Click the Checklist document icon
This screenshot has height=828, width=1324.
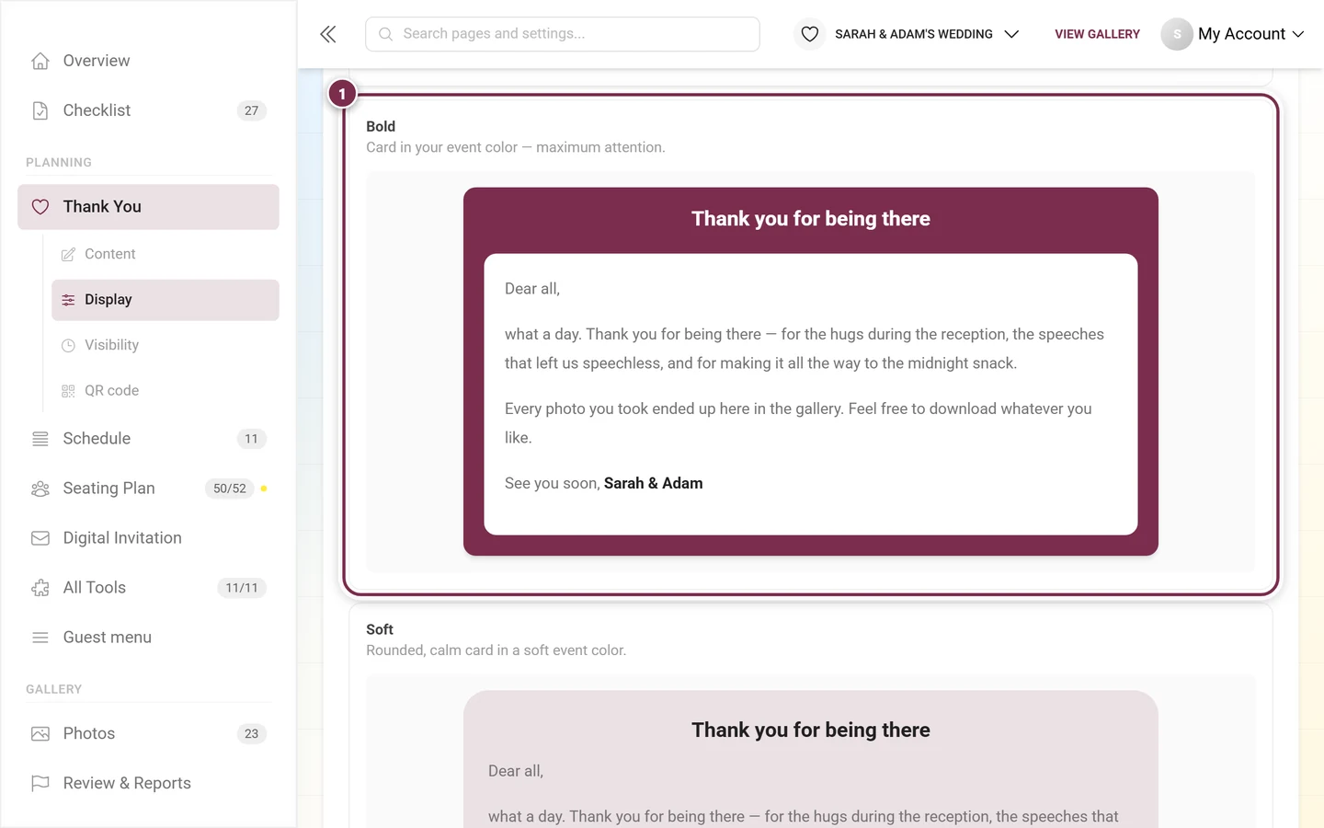click(x=40, y=110)
